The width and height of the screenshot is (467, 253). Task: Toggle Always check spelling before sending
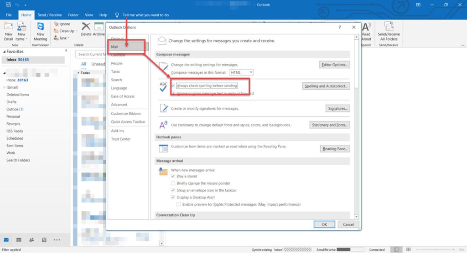coord(173,86)
